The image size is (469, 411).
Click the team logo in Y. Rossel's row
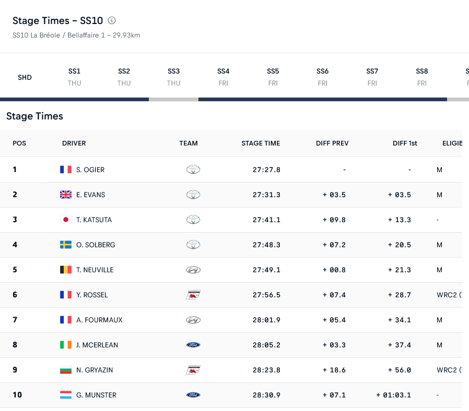193,295
